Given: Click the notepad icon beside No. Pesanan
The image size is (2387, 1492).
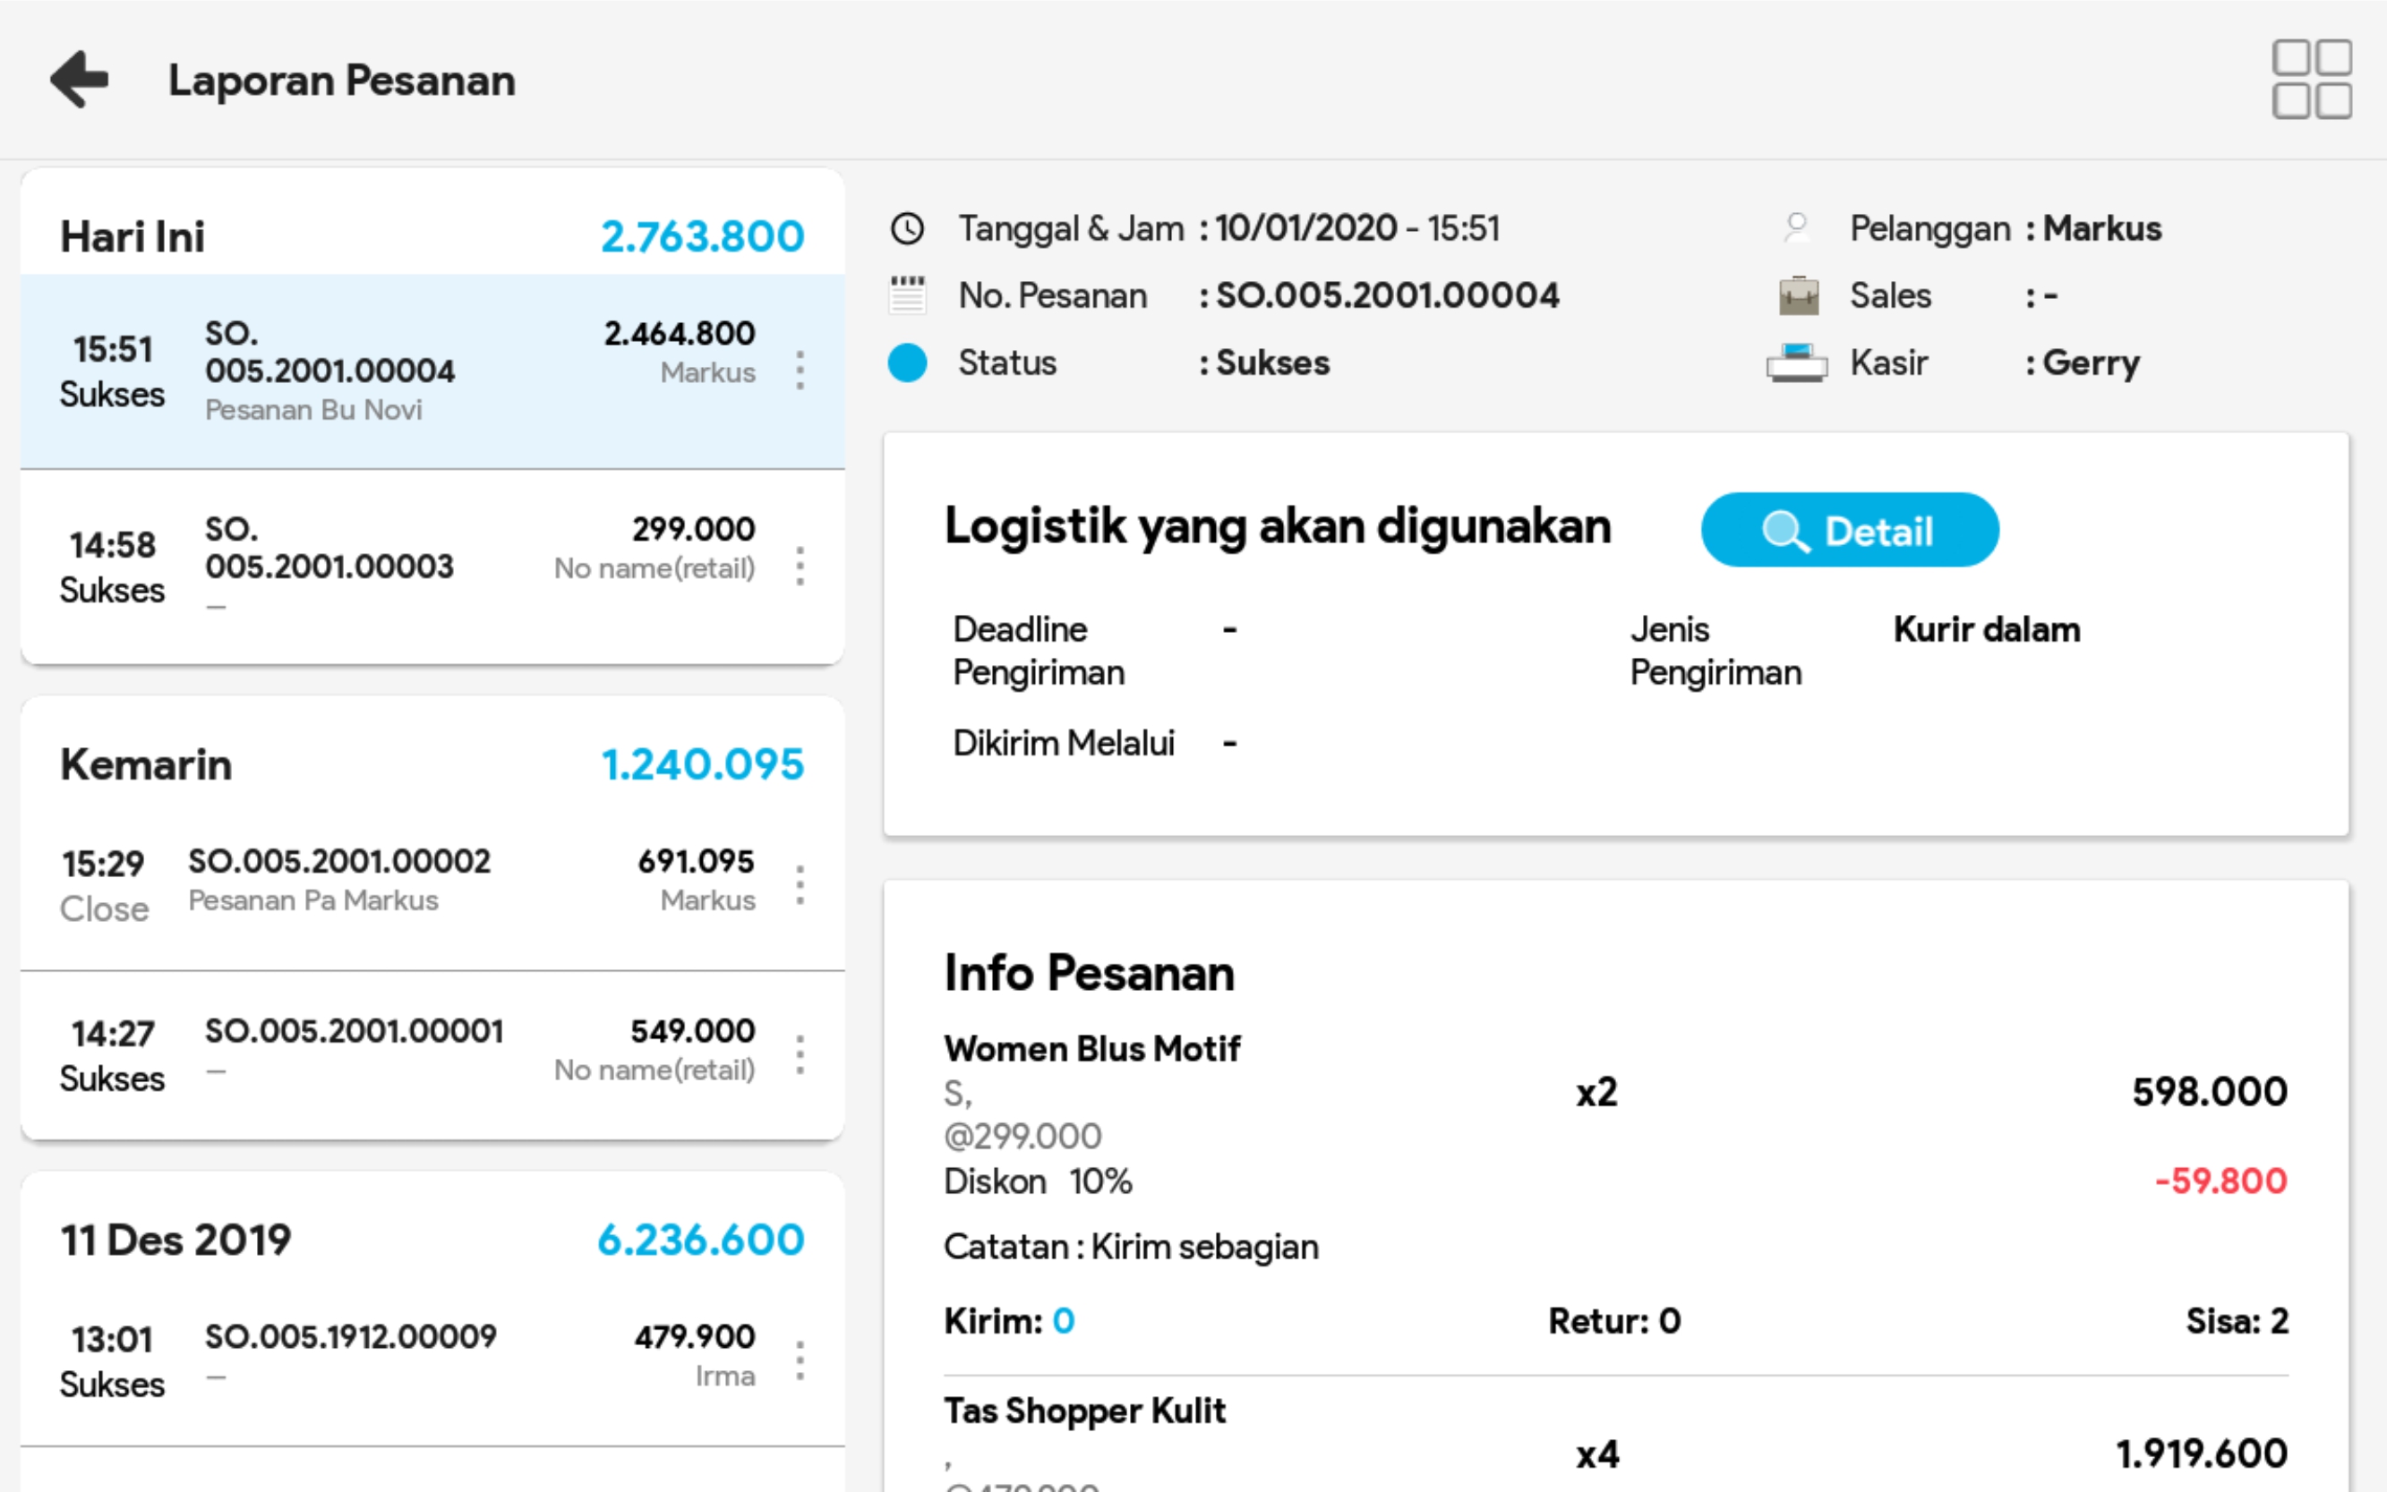Looking at the screenshot, I should (907, 295).
